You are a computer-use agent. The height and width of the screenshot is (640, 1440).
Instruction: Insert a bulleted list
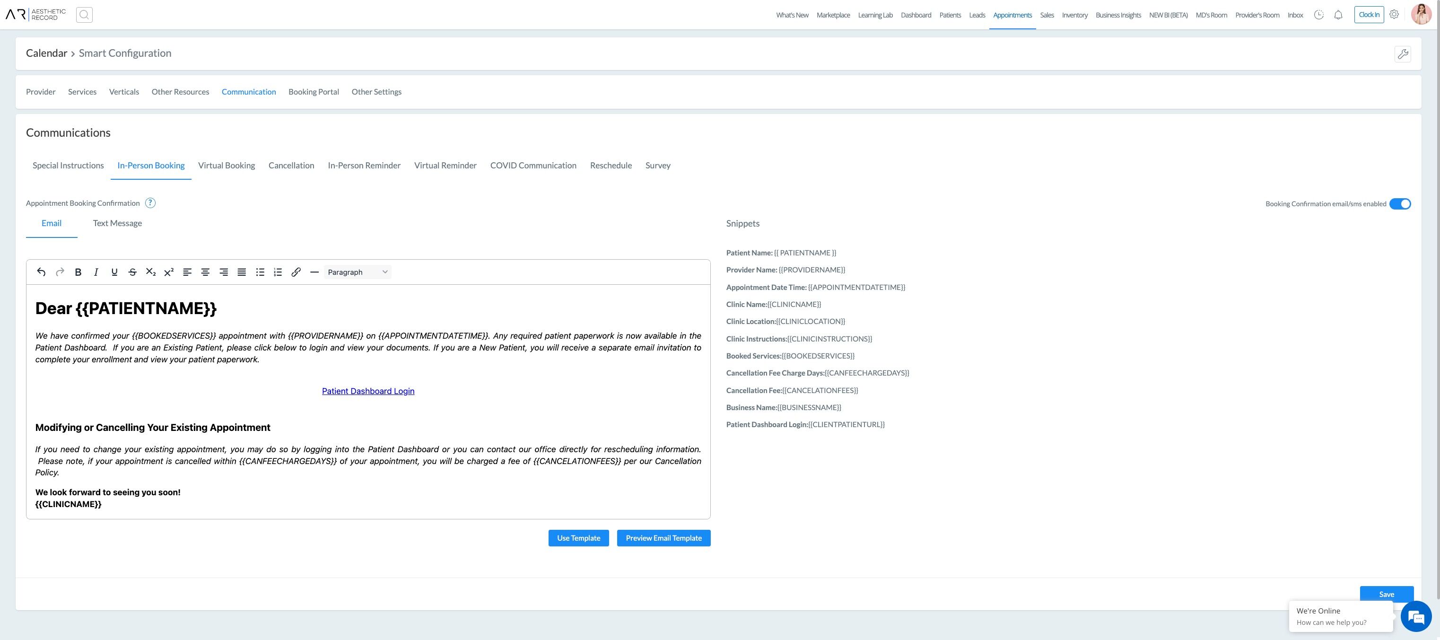coord(260,272)
